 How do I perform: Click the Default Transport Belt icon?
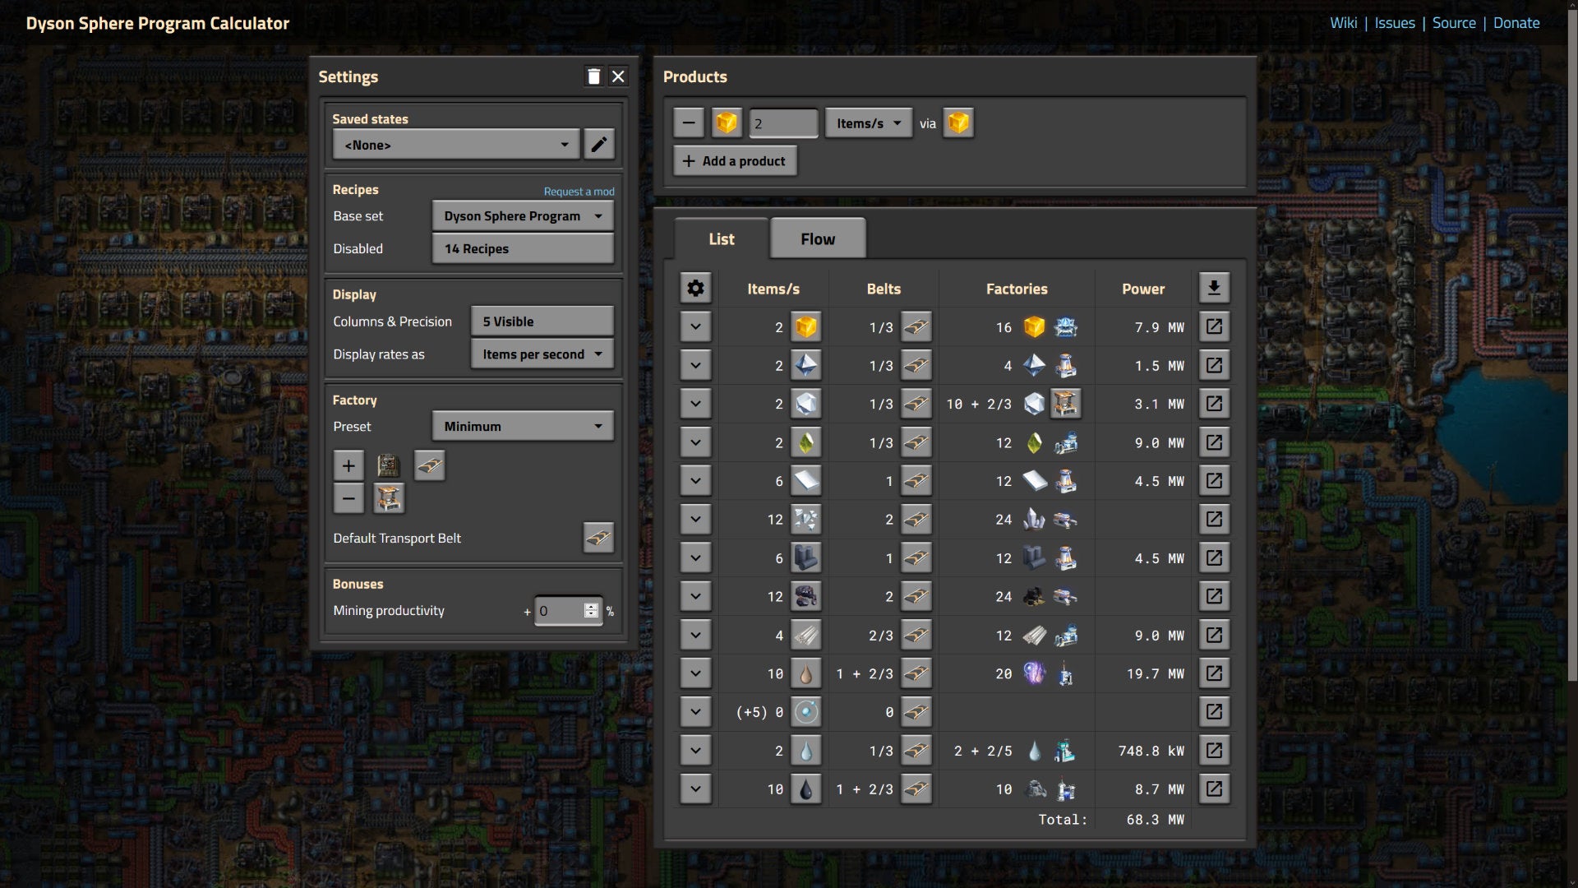pos(598,538)
